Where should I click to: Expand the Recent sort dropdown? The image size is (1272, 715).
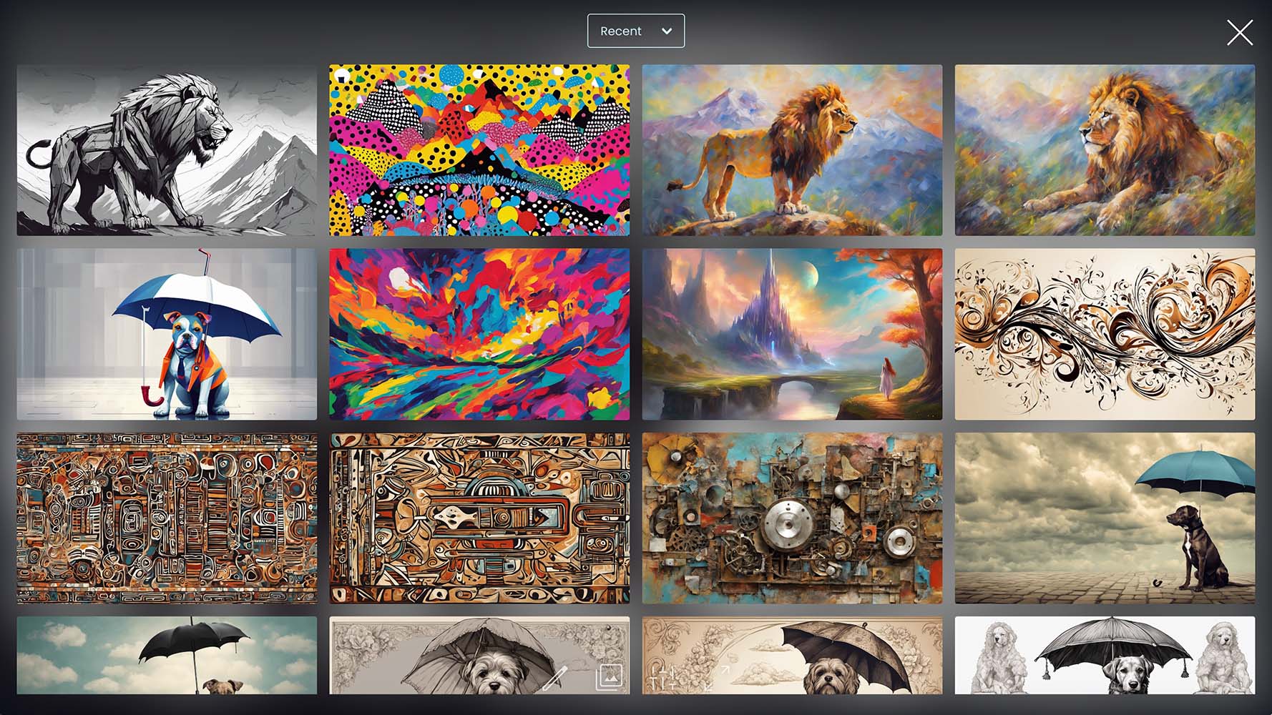pyautogui.click(x=635, y=31)
